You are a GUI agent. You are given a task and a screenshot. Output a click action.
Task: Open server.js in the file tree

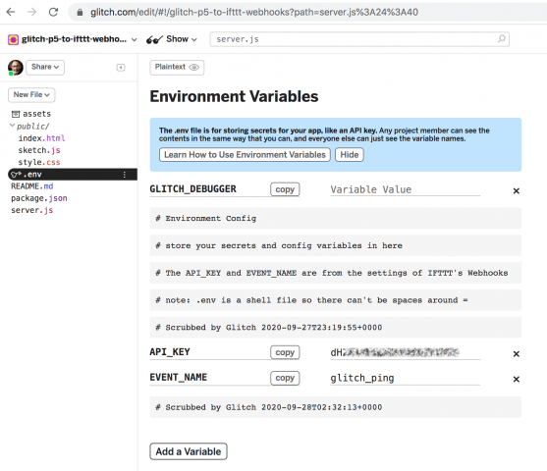pyautogui.click(x=32, y=210)
